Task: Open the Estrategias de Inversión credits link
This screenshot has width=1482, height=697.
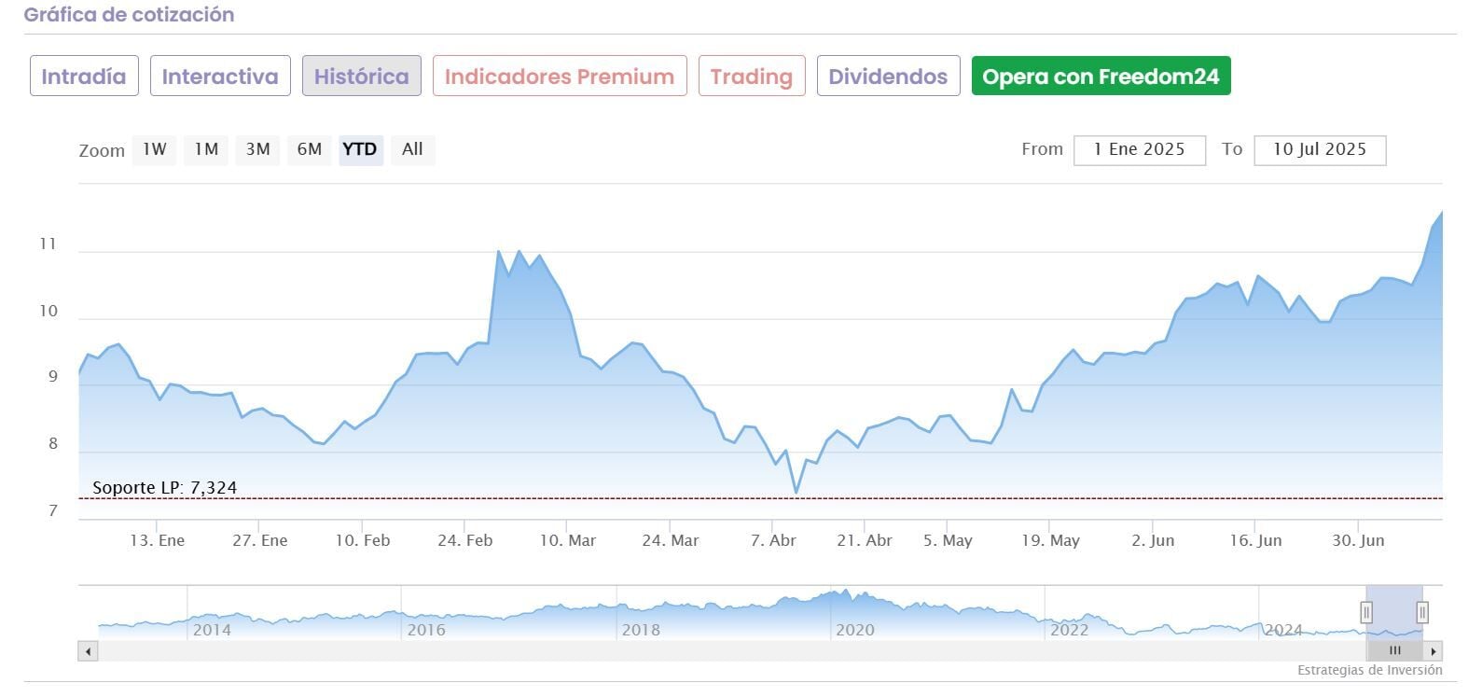Action: [x=1369, y=671]
